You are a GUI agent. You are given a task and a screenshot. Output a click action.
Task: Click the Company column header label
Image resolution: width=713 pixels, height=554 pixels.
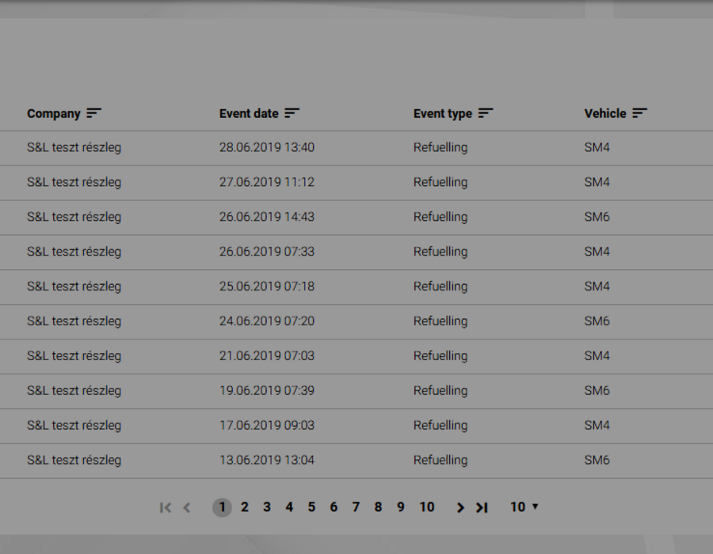54,113
